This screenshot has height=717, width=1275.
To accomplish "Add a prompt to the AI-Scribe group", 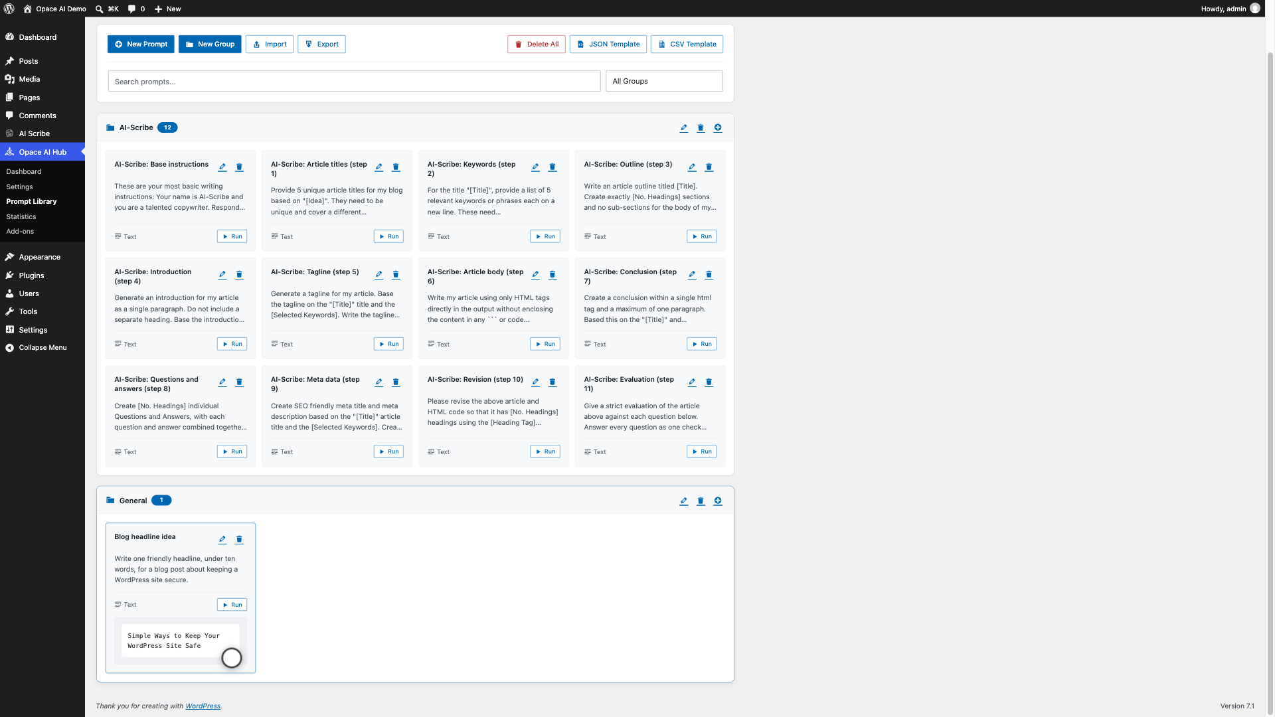I will tap(718, 128).
